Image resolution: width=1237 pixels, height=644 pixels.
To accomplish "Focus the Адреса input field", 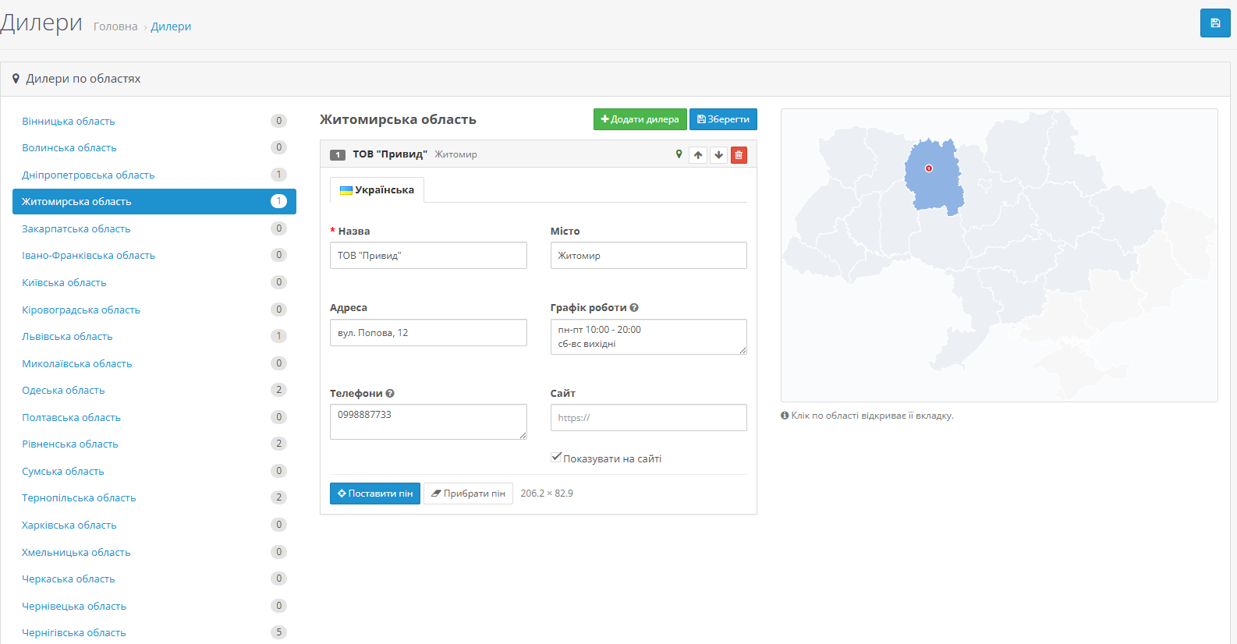I will tap(428, 333).
